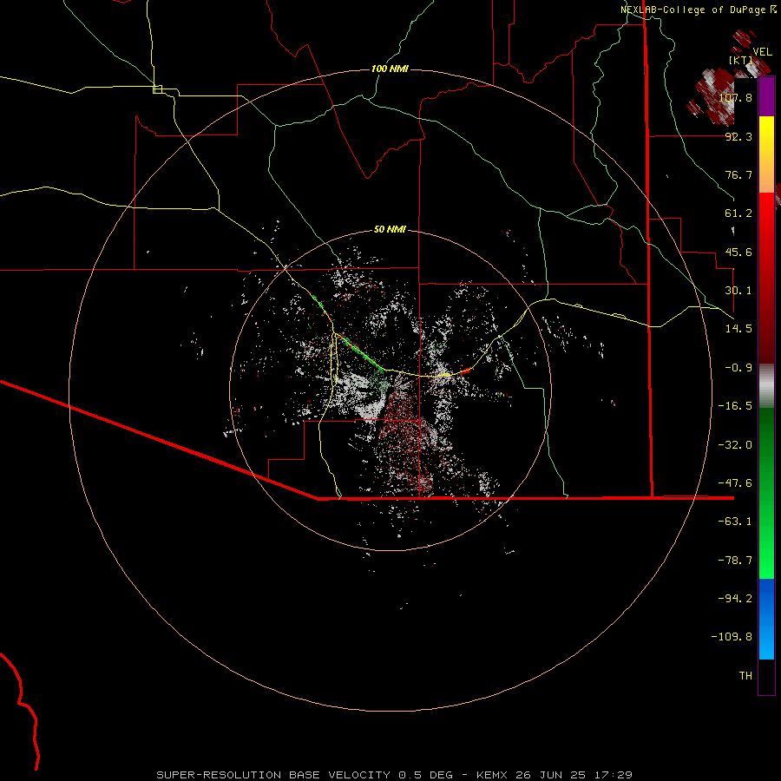The width and height of the screenshot is (781, 781).
Task: Click the 100 NMI range ring label
Action: [390, 69]
